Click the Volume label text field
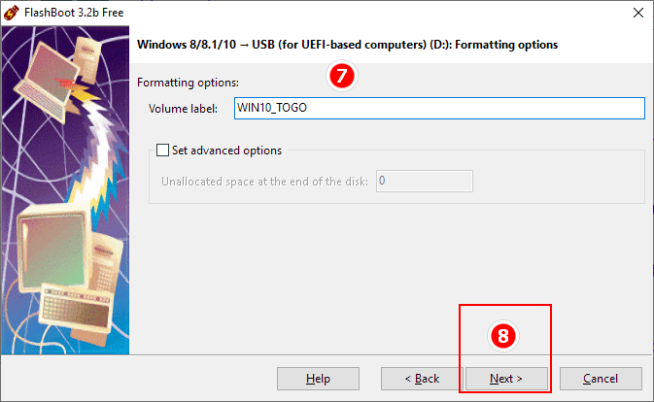The image size is (654, 402). pyautogui.click(x=439, y=109)
